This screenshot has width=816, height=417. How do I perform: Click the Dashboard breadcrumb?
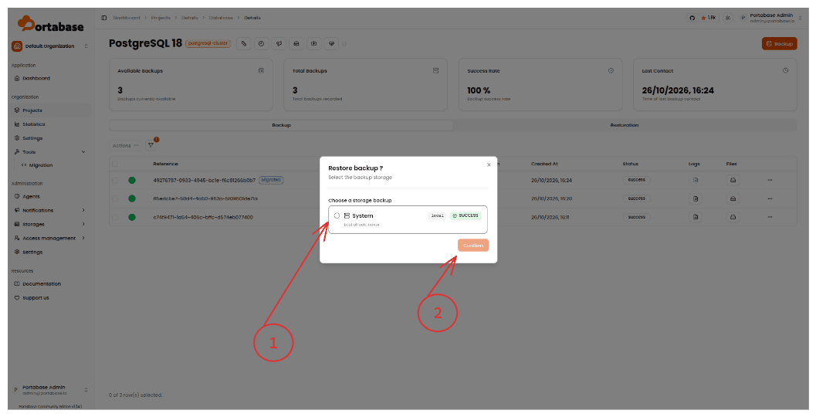tap(127, 18)
